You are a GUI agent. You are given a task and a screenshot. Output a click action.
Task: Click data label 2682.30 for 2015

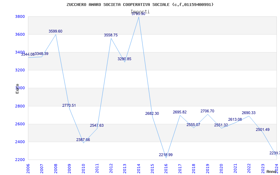(152, 113)
